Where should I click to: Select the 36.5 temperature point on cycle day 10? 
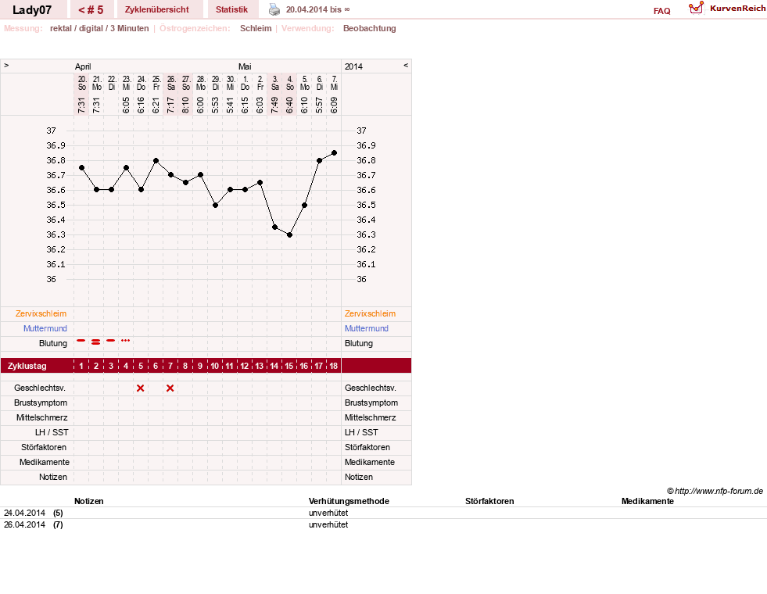pos(215,206)
